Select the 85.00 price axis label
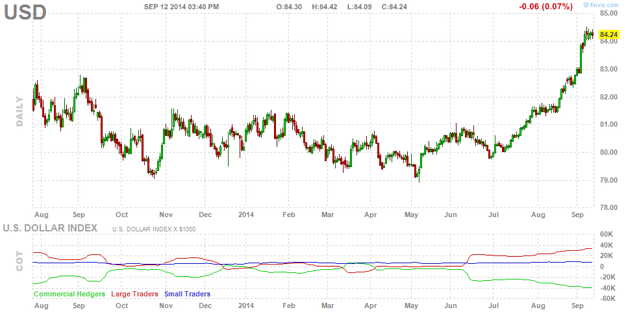The width and height of the screenshot is (626, 312). [x=608, y=13]
